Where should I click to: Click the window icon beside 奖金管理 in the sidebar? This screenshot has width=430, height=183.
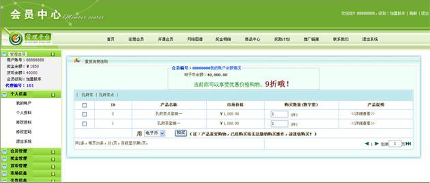tap(4, 159)
